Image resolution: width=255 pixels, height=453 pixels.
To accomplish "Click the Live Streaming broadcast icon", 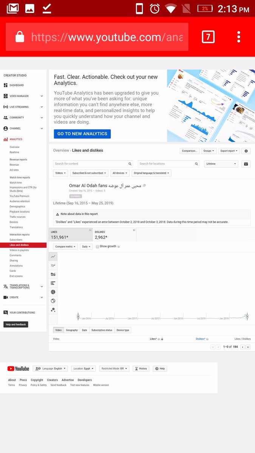I will pyautogui.click(x=6, y=107).
